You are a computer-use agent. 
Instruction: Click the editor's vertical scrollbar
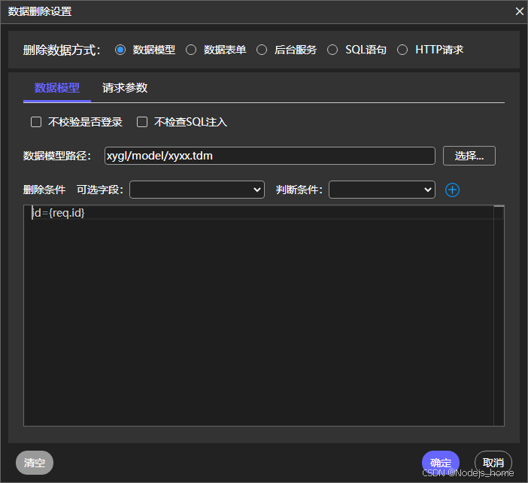point(499,315)
